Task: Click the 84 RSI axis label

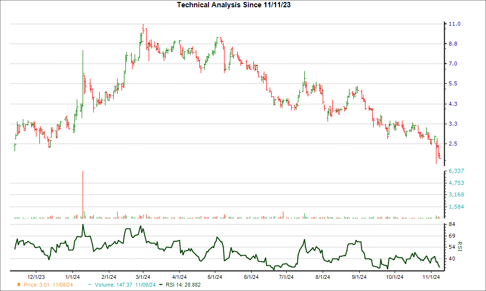Action: coord(452,224)
